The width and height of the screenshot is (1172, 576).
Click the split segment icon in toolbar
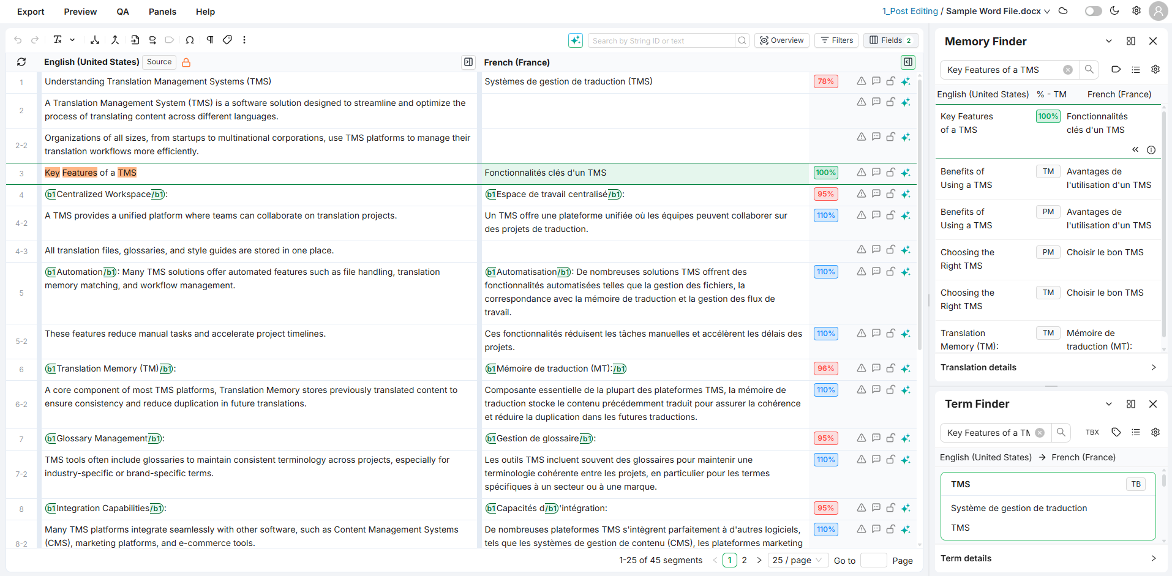pos(95,40)
